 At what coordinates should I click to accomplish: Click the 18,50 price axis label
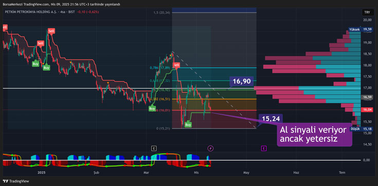pyautogui.click(x=367, y=54)
